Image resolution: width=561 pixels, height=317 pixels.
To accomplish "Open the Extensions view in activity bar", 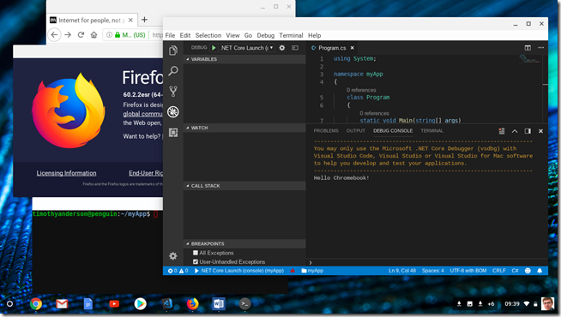I will (x=173, y=133).
